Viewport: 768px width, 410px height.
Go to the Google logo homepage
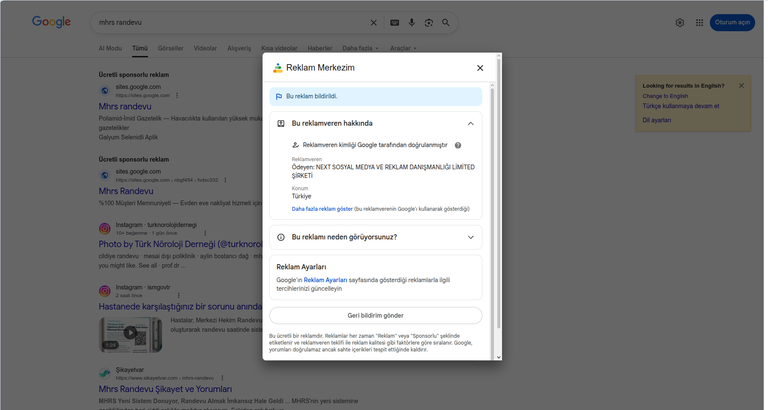click(x=51, y=22)
